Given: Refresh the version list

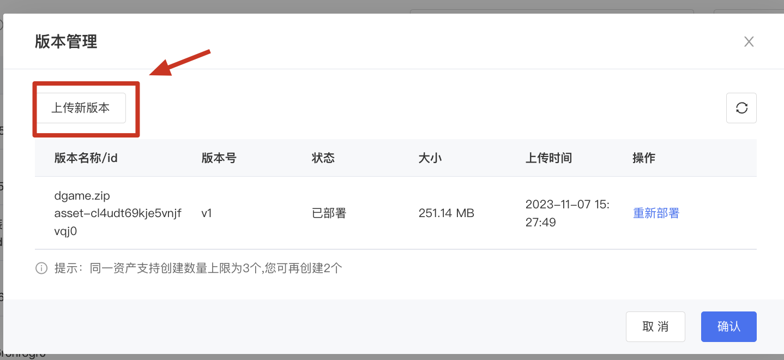Looking at the screenshot, I should pyautogui.click(x=741, y=108).
